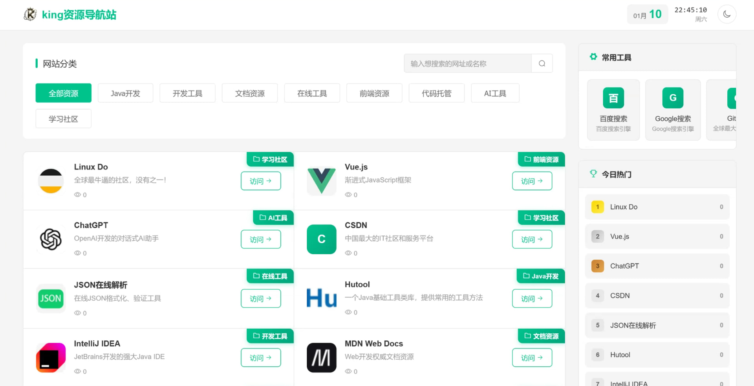
Task: Open ChatGPT in today's hot list
Action: click(x=657, y=266)
